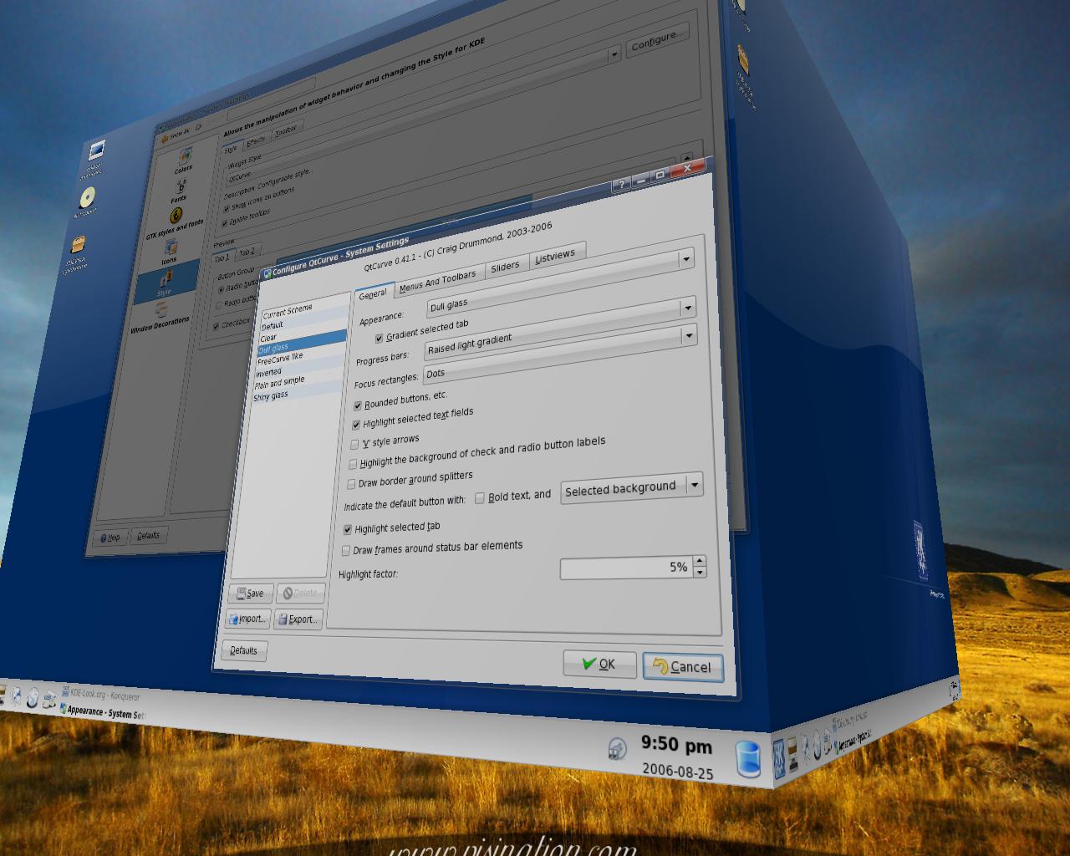Viewport: 1070px width, 856px height.
Task: Open the Effects tab in Appearance window
Action: pyautogui.click(x=256, y=140)
